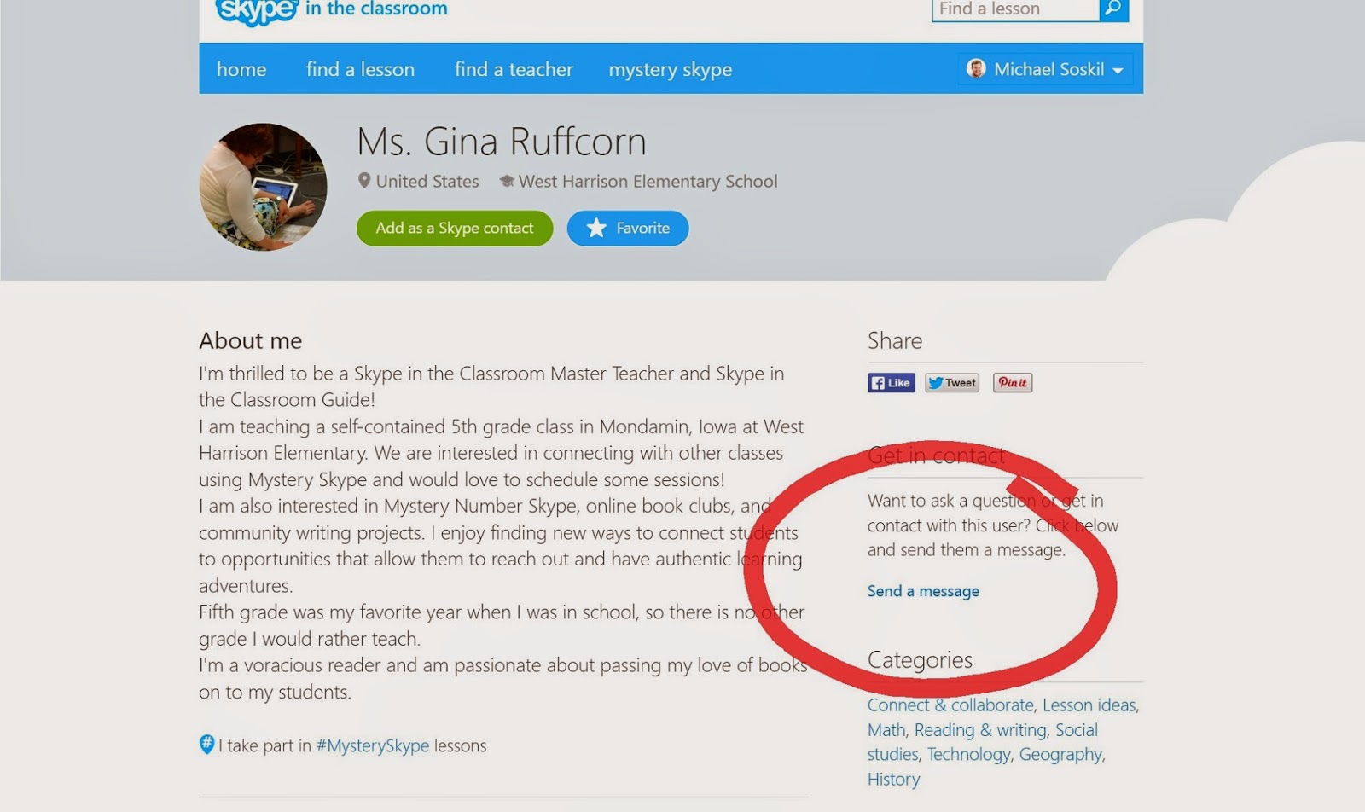Open the find a teacher menu
Screen dimensions: 1365x812
pyautogui.click(x=514, y=69)
